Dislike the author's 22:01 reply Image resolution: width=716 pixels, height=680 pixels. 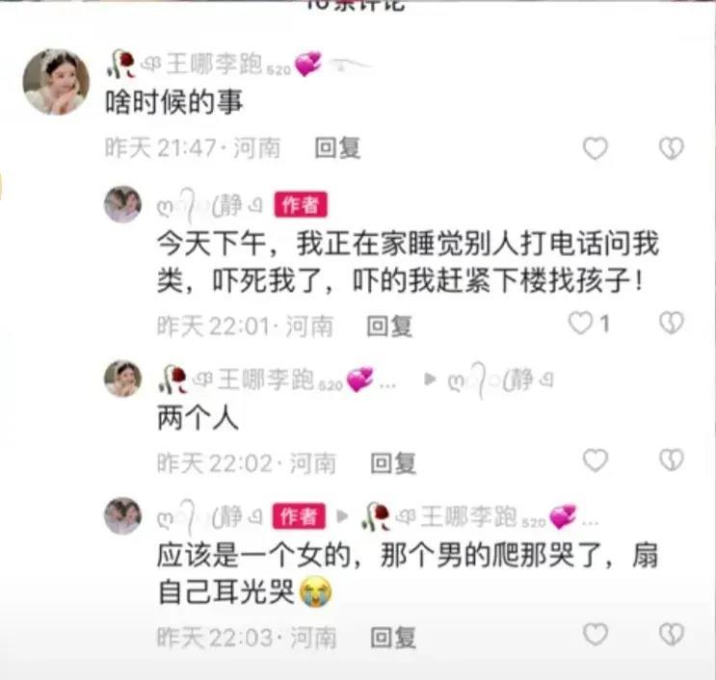(672, 323)
